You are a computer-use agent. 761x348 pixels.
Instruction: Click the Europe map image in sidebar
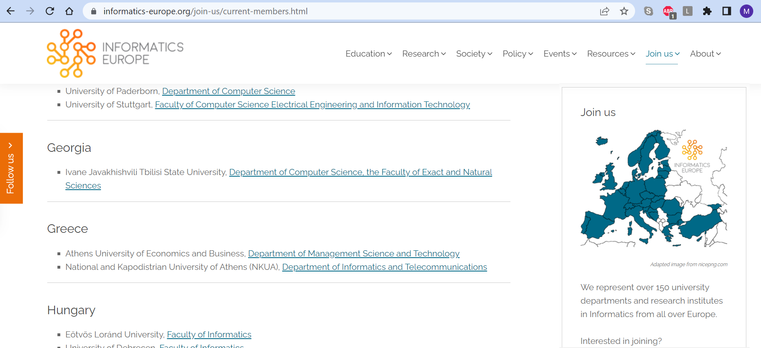pos(654,188)
